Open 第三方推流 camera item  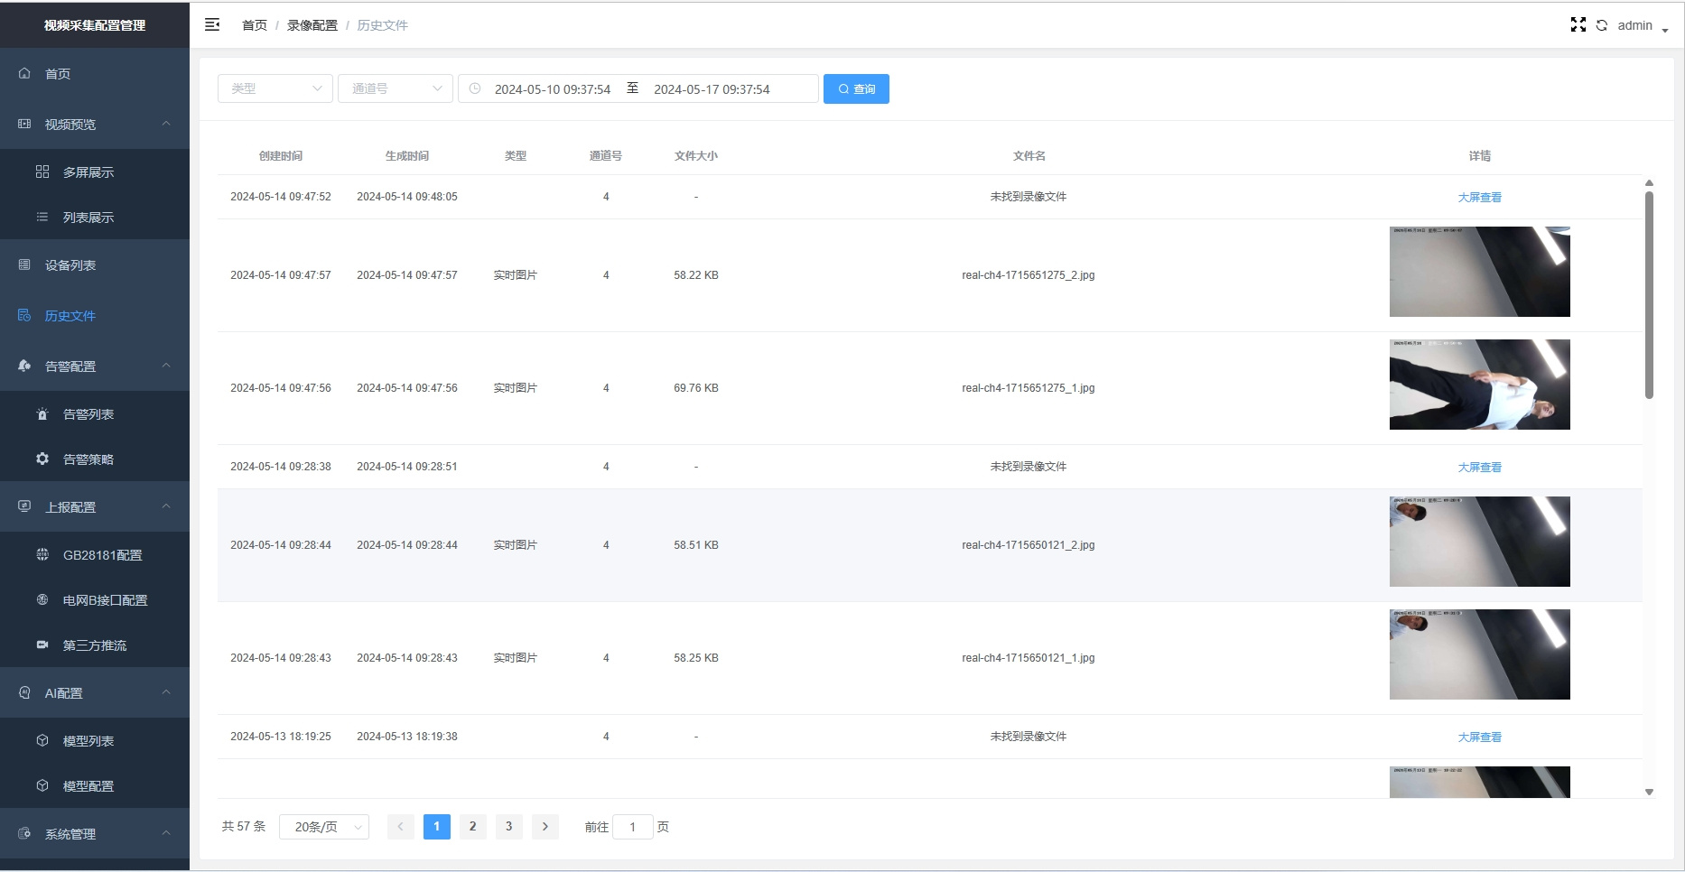[94, 645]
